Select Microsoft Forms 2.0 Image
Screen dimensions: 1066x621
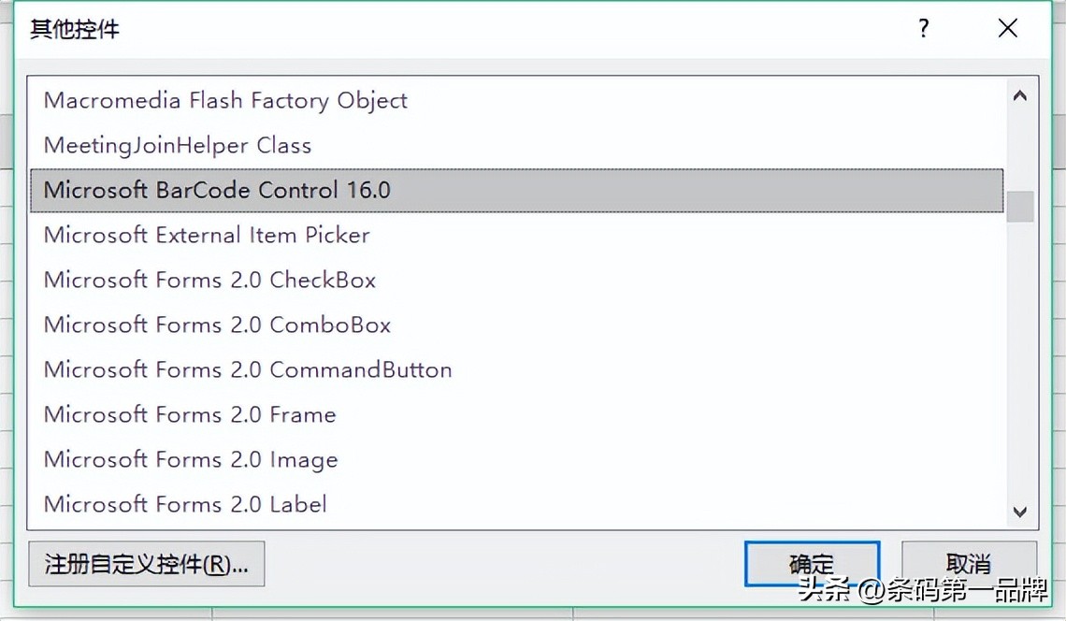(191, 459)
